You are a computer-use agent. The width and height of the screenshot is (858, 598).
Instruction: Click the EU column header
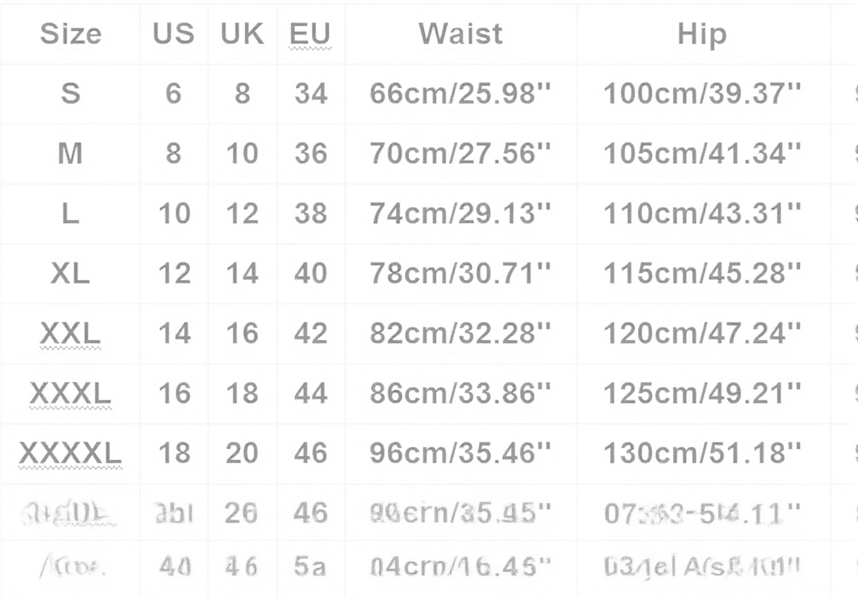[310, 34]
